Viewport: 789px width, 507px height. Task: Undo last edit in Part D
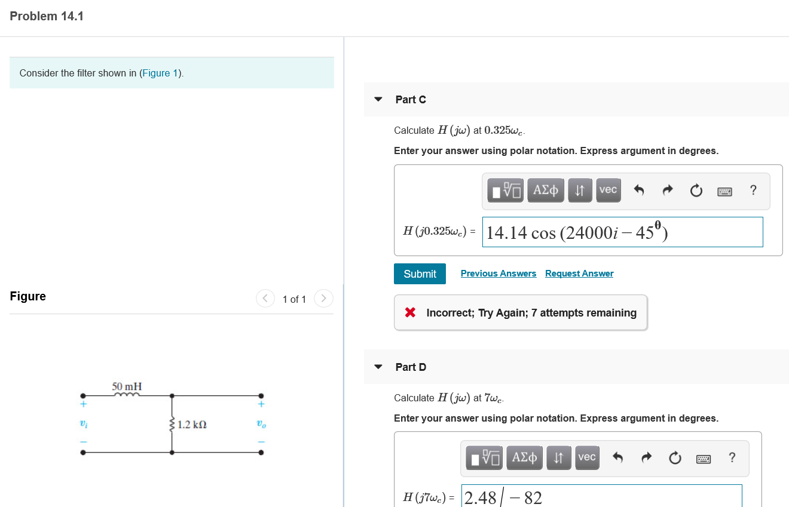tap(618, 459)
